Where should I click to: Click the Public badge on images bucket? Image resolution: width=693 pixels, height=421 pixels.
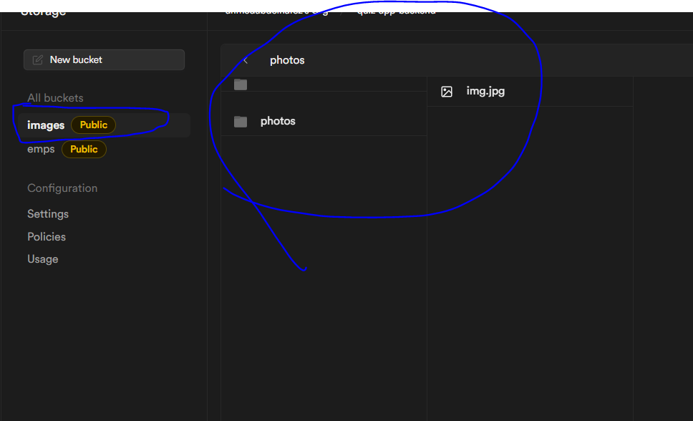(93, 125)
